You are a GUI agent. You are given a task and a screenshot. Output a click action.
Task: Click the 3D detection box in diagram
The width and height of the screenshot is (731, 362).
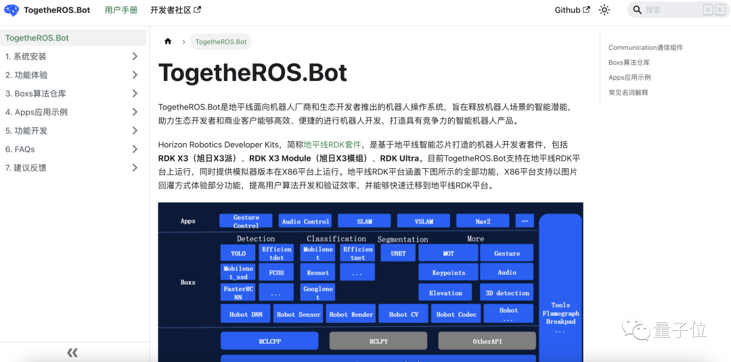click(507, 292)
